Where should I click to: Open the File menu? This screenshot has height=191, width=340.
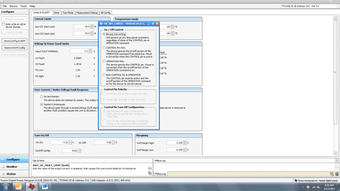pos(5,6)
